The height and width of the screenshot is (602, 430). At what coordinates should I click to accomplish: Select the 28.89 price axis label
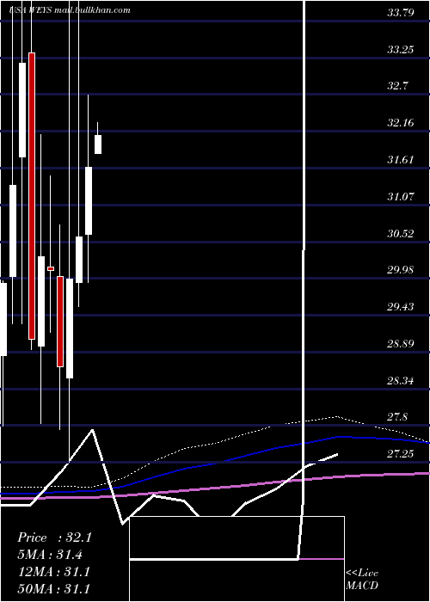pyautogui.click(x=401, y=344)
